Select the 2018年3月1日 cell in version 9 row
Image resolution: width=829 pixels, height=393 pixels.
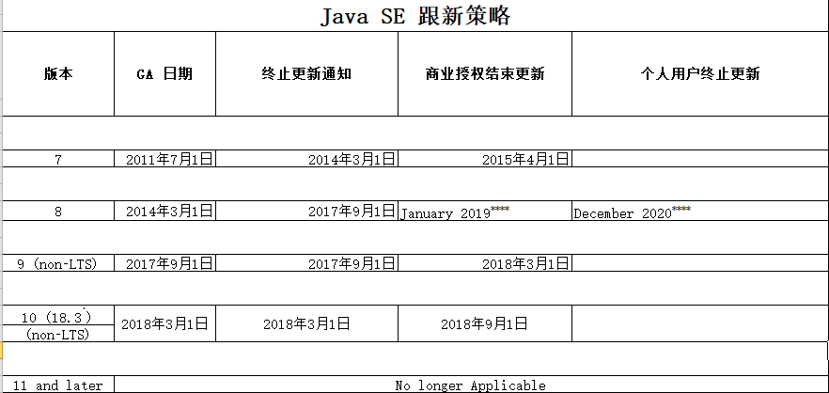tap(484, 264)
